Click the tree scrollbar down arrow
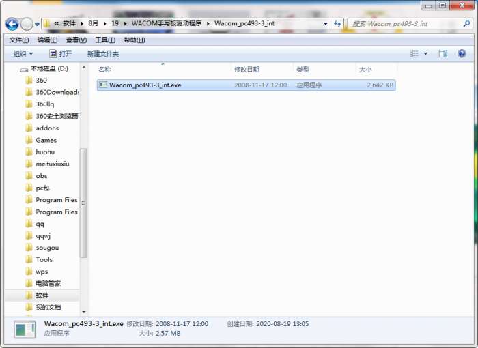The height and width of the screenshot is (348, 478). 84,312
